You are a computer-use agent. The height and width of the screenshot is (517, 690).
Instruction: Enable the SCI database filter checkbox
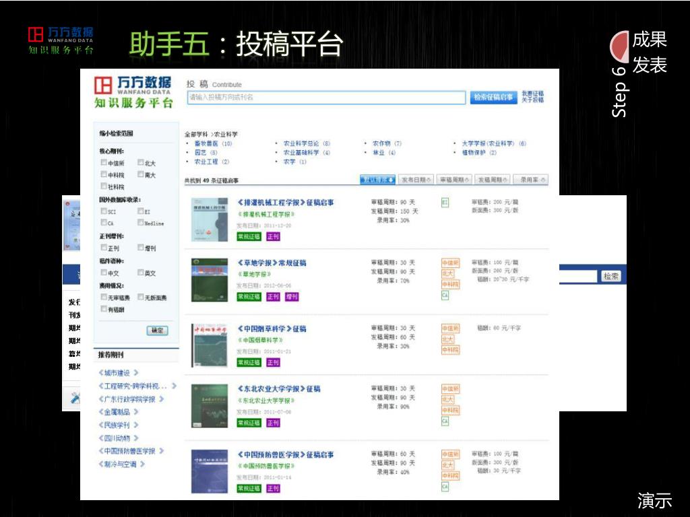pos(104,211)
